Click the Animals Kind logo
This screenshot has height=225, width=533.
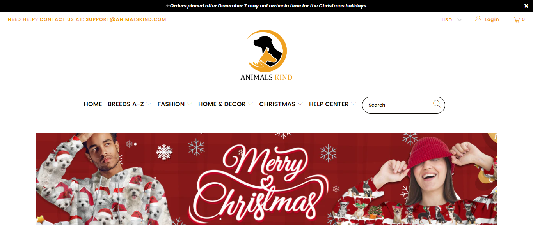266,55
